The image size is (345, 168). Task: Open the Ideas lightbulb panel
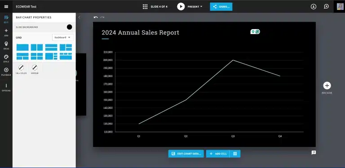(6, 45)
